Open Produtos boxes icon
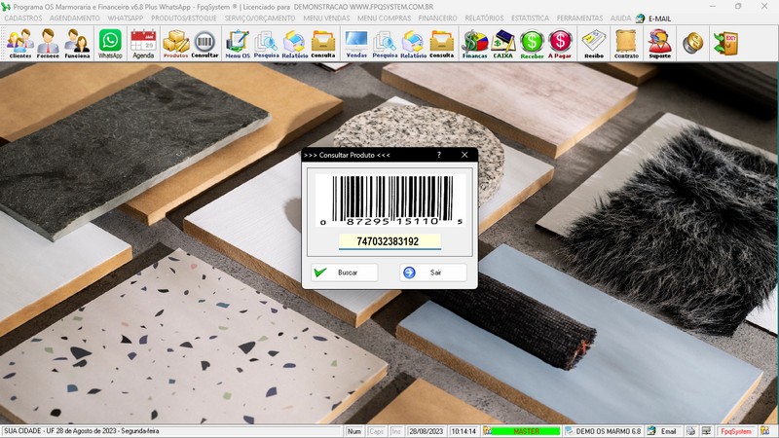 click(175, 44)
